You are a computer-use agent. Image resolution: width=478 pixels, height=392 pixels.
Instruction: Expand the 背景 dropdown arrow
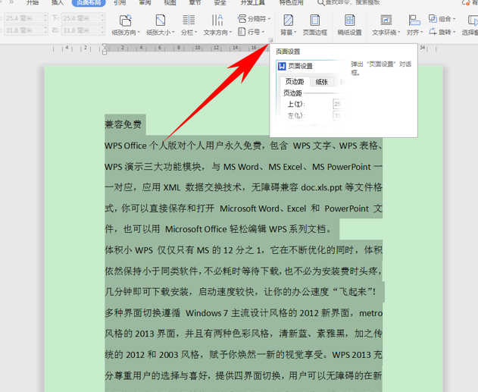point(295,33)
